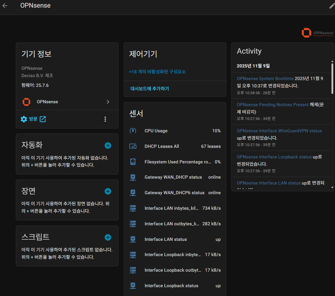Viewport: 335px width, 296px height.
Task: Click the settings gear in device info
Action: coord(24,119)
